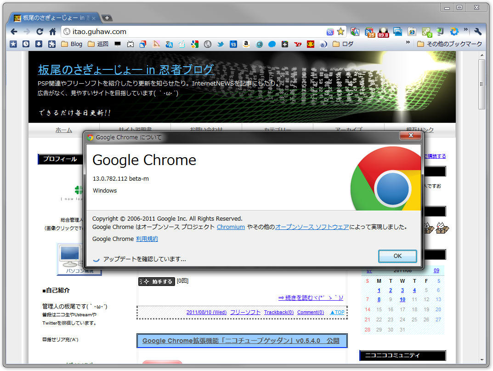493x371 pixels.
Task: Open the history clock bookmark icon
Action: coord(26,44)
